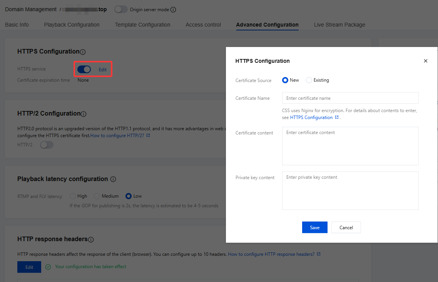Toggle Origin server mode switch

121,9
